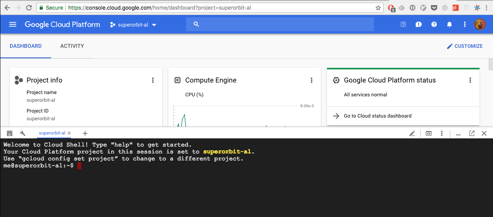
Task: Select the superorbit-al Cloud Shell tab
Action: 52,133
